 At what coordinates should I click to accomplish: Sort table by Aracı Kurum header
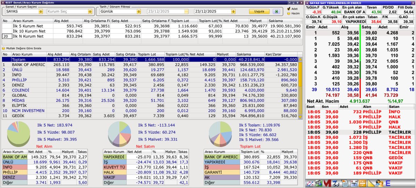click(x=28, y=54)
